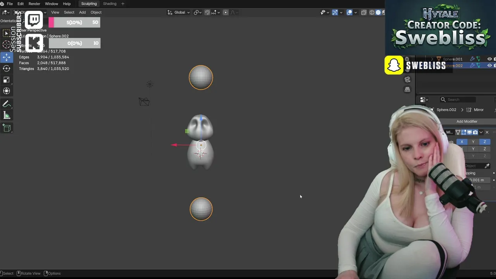
Task: Hide Sphere.001 with its eye icon
Action: [x=489, y=59]
